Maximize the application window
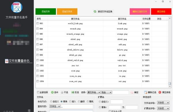 pyautogui.click(x=163, y=1)
